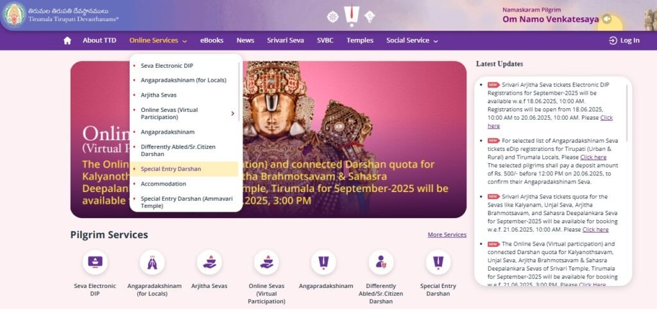Open Online Sevas (Virtual Participation) service icon

pos(266,262)
